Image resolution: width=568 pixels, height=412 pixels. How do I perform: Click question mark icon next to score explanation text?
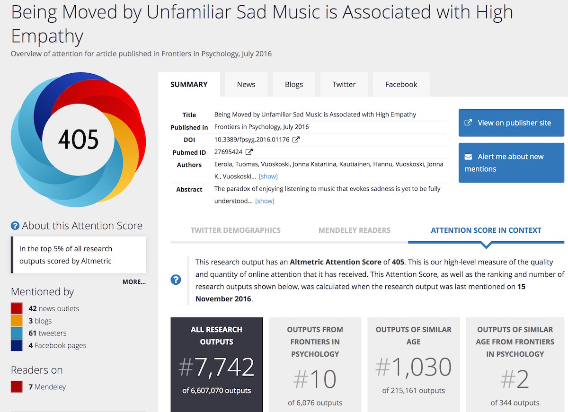click(x=176, y=280)
